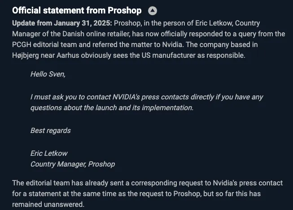Click the word 'Aarhus' in the first paragraph
Image resolution: width=293 pixels, height=210 pixels.
point(68,56)
